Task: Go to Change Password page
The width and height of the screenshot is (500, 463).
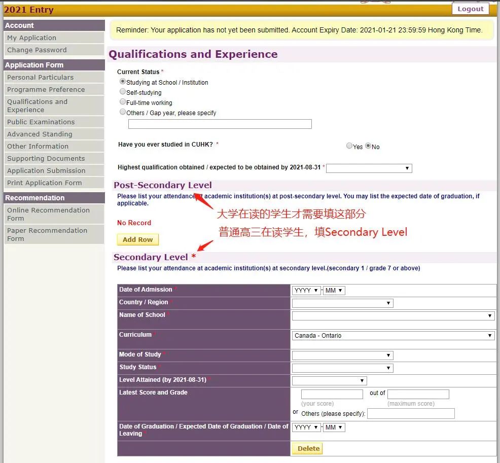Action: (54, 50)
